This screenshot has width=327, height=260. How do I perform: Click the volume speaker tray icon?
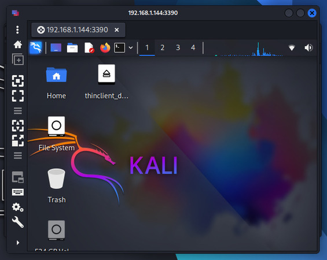coord(308,48)
